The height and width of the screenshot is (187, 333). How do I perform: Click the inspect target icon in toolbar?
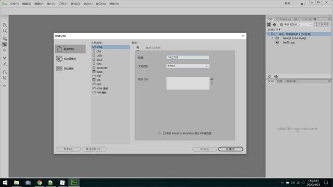[x=5, y=50]
